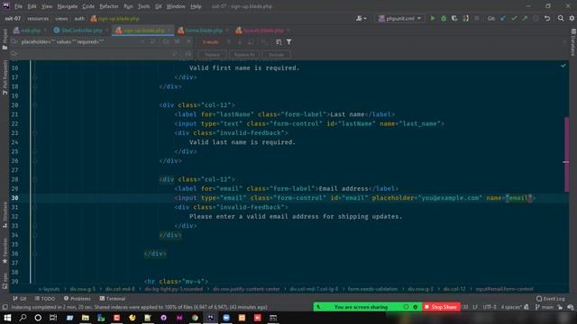Open search history dropdown in find field
Image resolution: width=577 pixels, height=324 pixels.
click(14, 42)
